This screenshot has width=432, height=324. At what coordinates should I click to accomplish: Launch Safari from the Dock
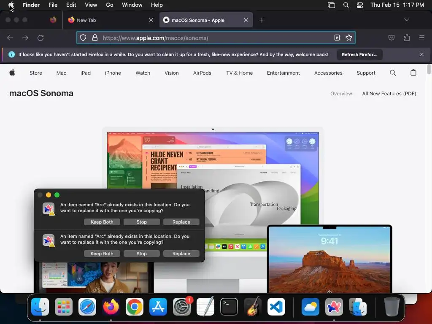coord(87,307)
